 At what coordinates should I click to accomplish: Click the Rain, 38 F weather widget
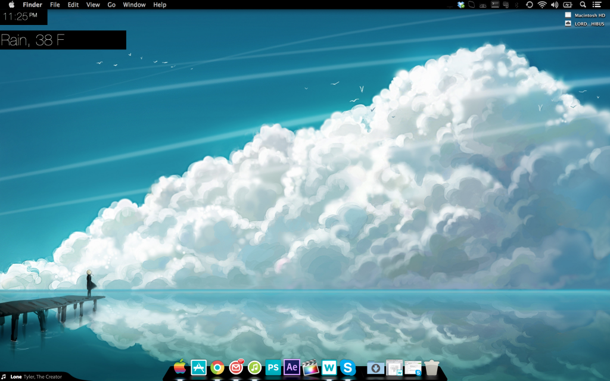click(63, 40)
